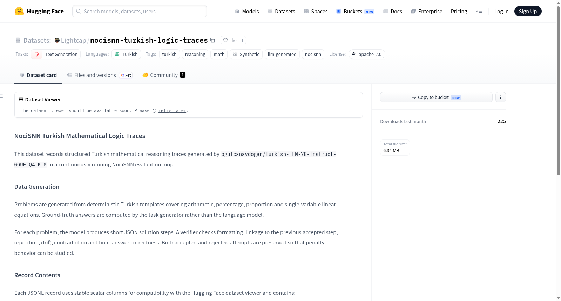Open Models in the top navigation
This screenshot has width=561, height=301.
[x=247, y=11]
